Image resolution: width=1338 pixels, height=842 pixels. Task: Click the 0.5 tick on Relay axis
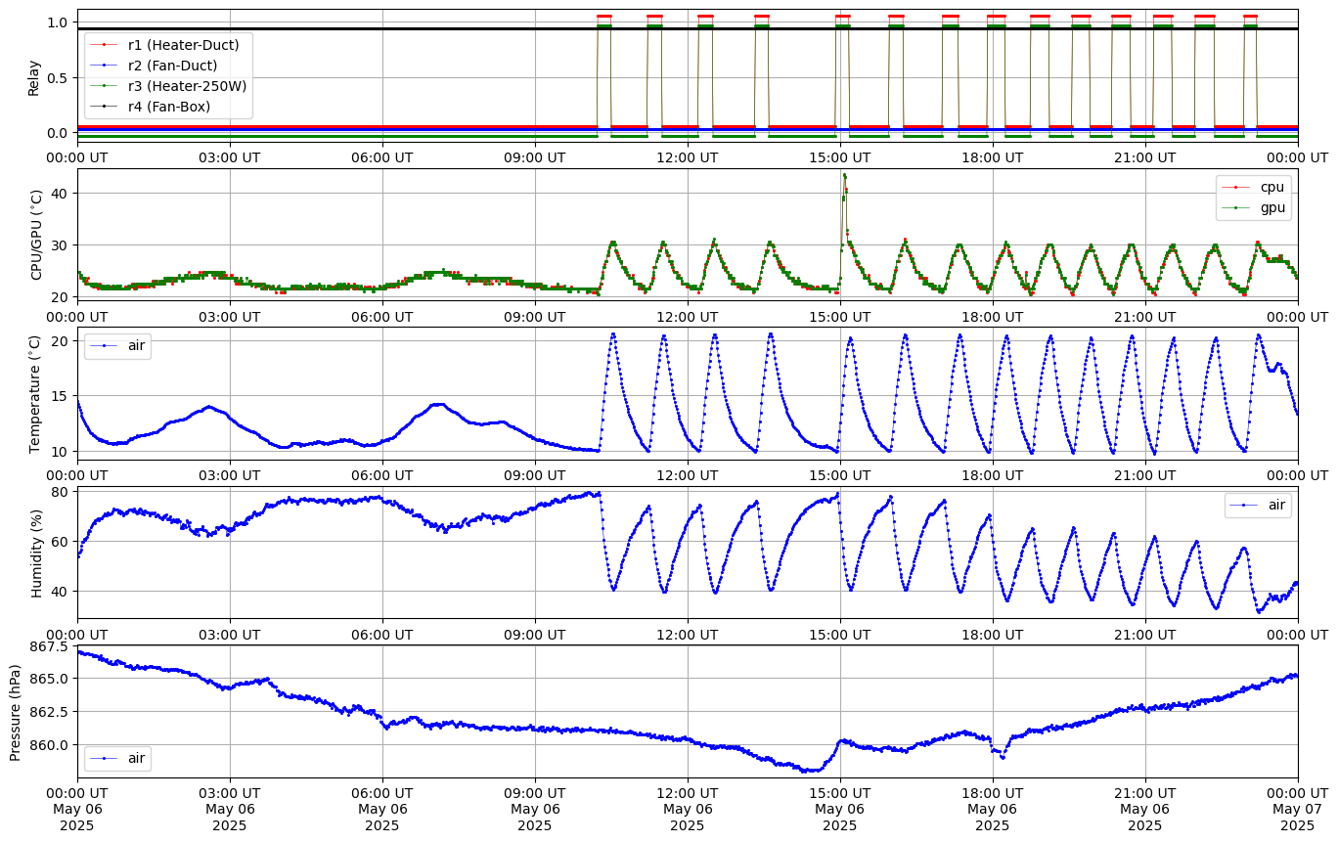click(59, 78)
